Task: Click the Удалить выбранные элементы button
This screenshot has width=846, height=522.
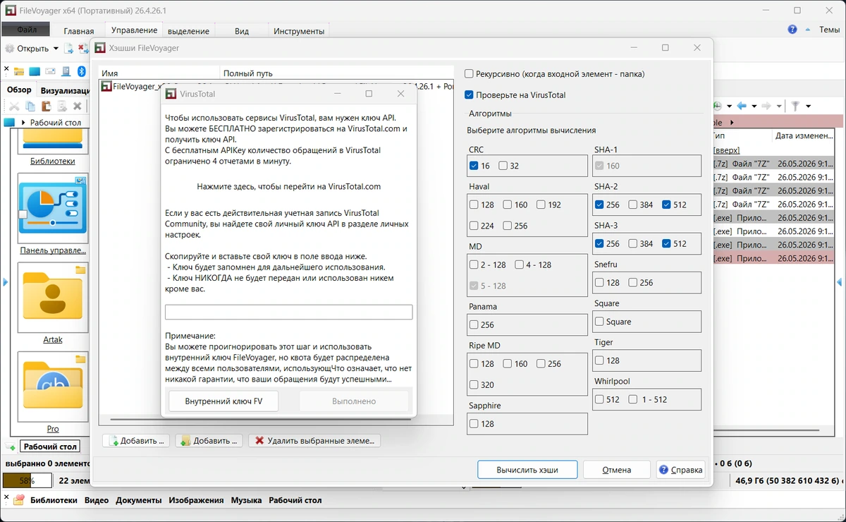Action: tap(314, 440)
